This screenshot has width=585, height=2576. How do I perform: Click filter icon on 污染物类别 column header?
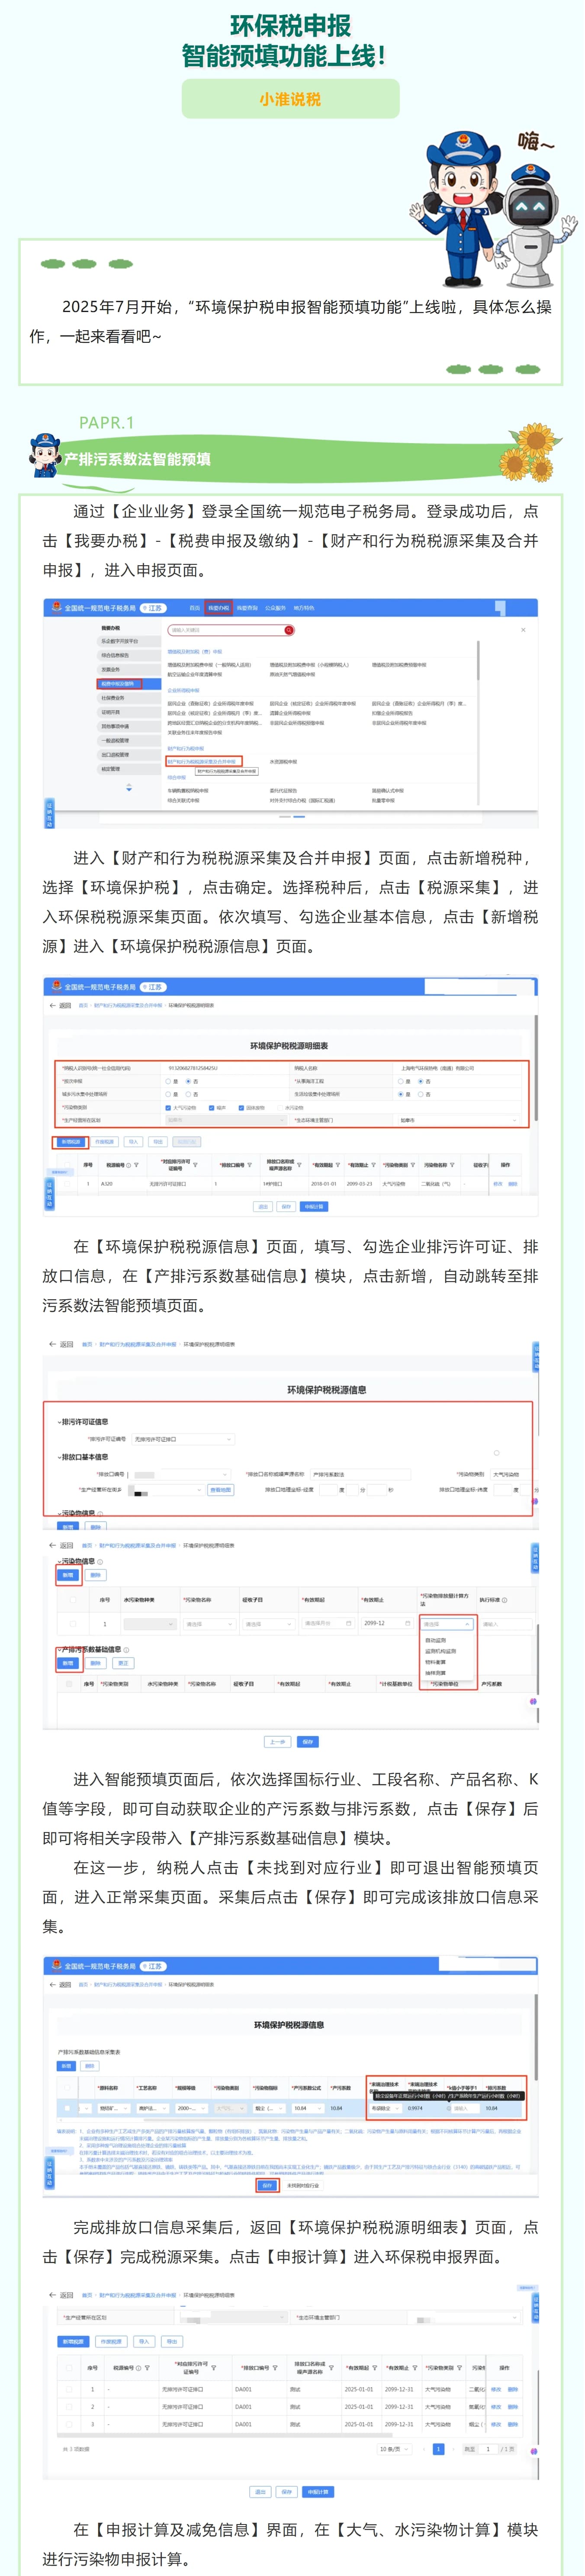point(413,1165)
